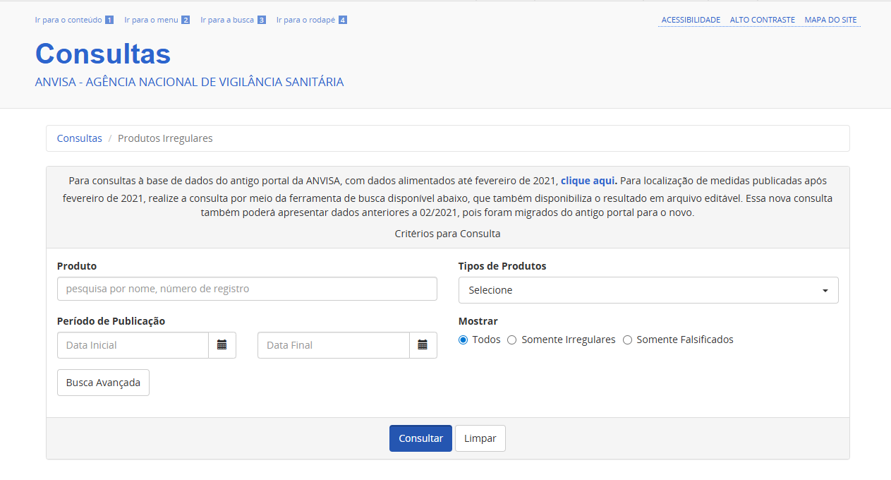The image size is (891, 480).
Task: Navigate via the Consultas breadcrumb link
Action: 79,138
